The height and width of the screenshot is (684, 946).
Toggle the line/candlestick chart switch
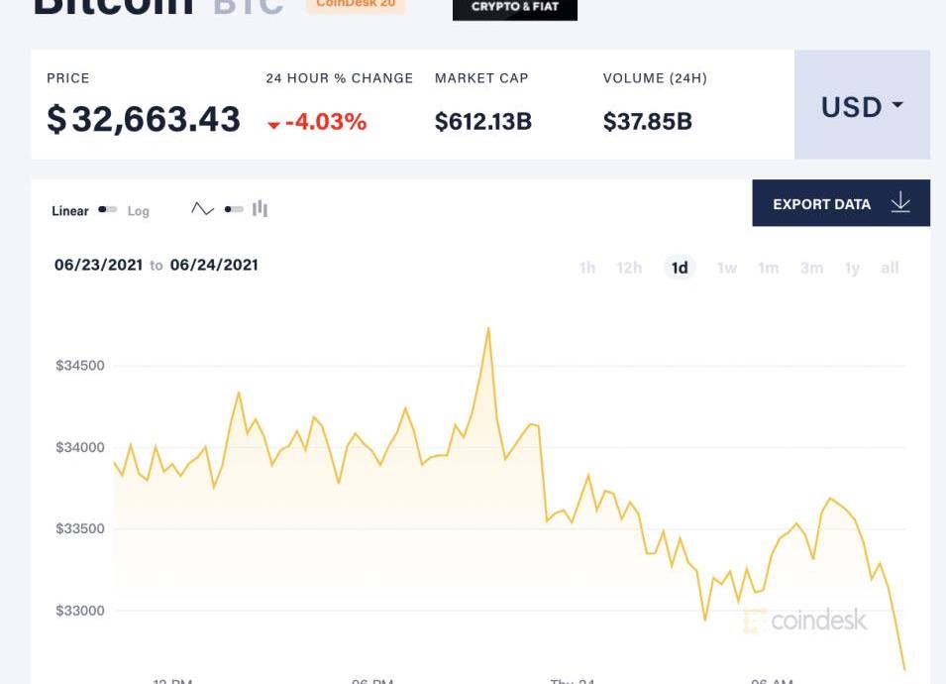(x=234, y=209)
